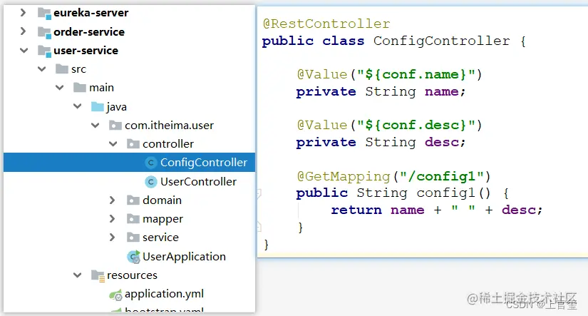
Task: Click the UserController class icon
Action: coord(151,182)
